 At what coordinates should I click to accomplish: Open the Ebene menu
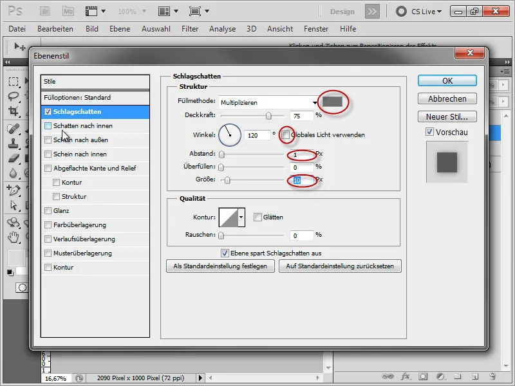120,29
